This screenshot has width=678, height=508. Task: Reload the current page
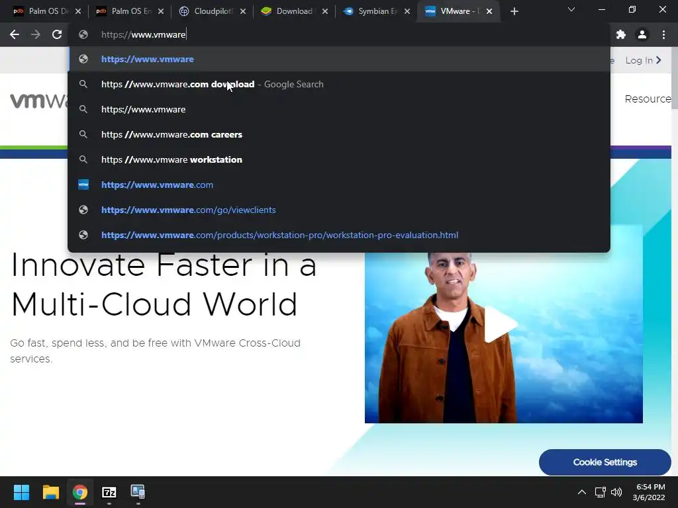57,34
